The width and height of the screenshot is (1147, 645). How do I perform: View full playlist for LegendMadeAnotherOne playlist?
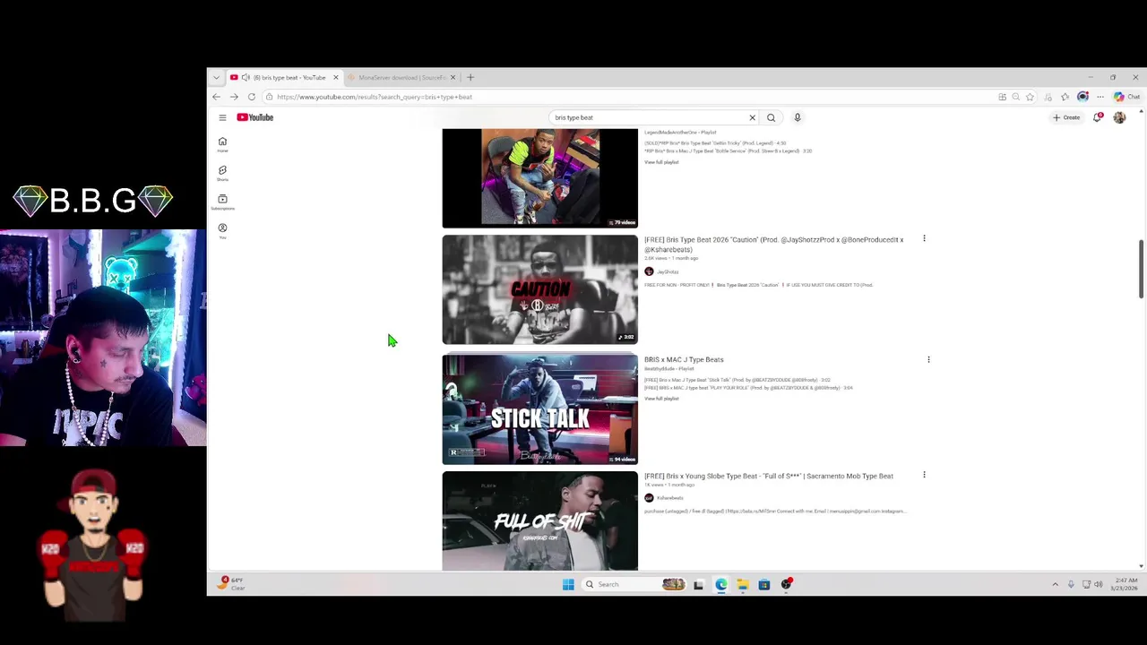(661, 162)
